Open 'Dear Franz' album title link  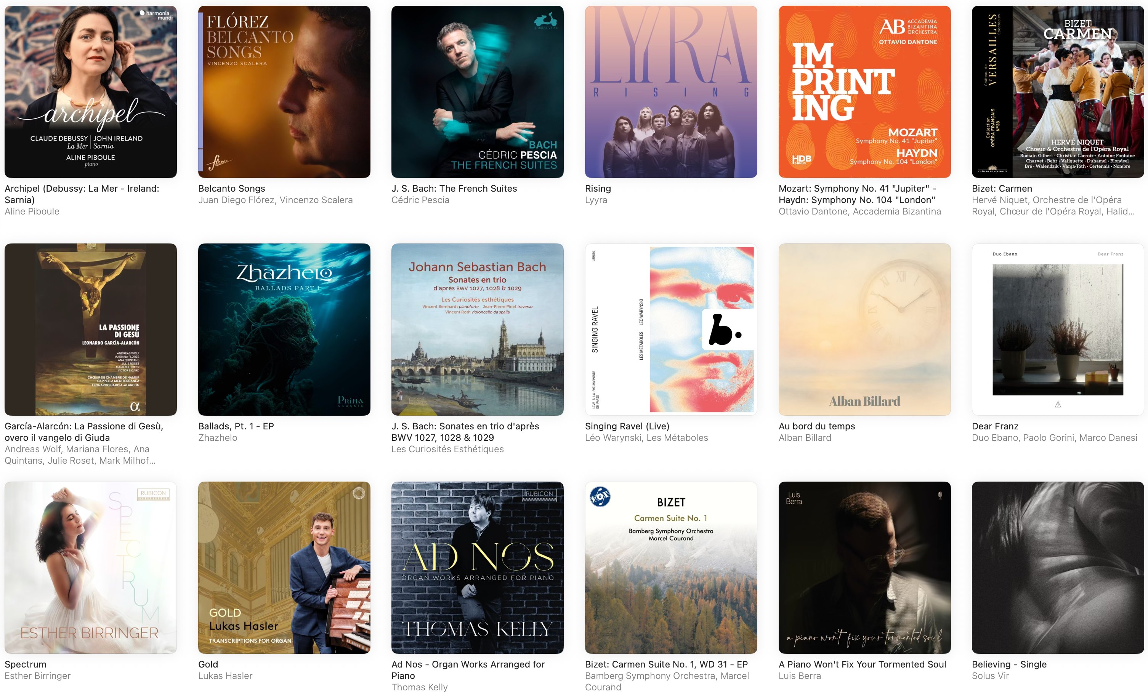(x=995, y=426)
